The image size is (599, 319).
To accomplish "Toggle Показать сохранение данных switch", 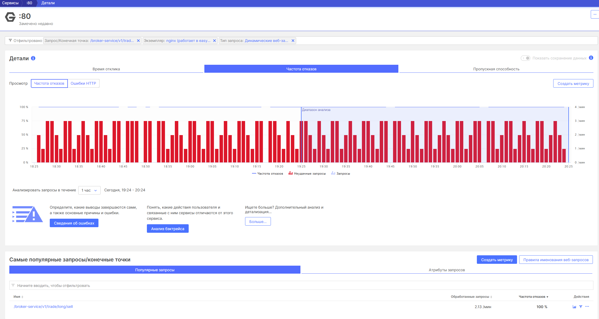I will [x=526, y=58].
